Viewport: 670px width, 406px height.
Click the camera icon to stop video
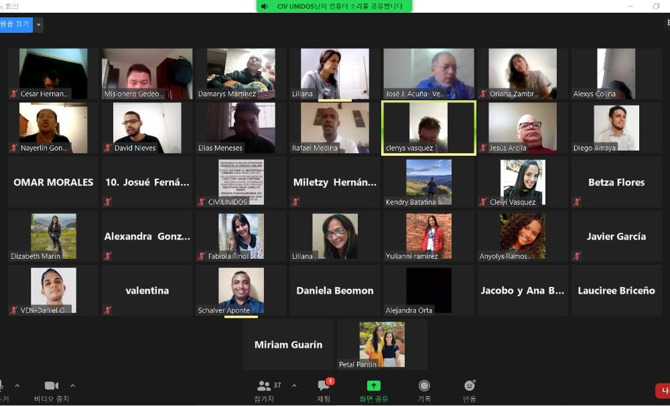(x=51, y=386)
